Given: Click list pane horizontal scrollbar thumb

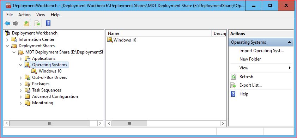Looking at the screenshot, I should [129, 124].
